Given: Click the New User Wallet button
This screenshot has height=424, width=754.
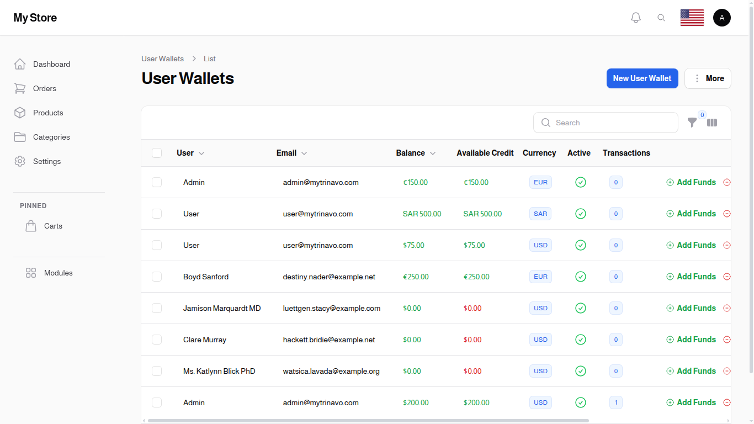Looking at the screenshot, I should [x=642, y=78].
